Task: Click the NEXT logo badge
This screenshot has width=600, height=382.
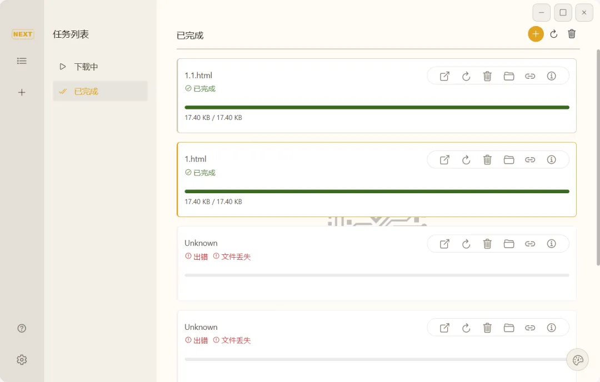Action: [x=23, y=34]
